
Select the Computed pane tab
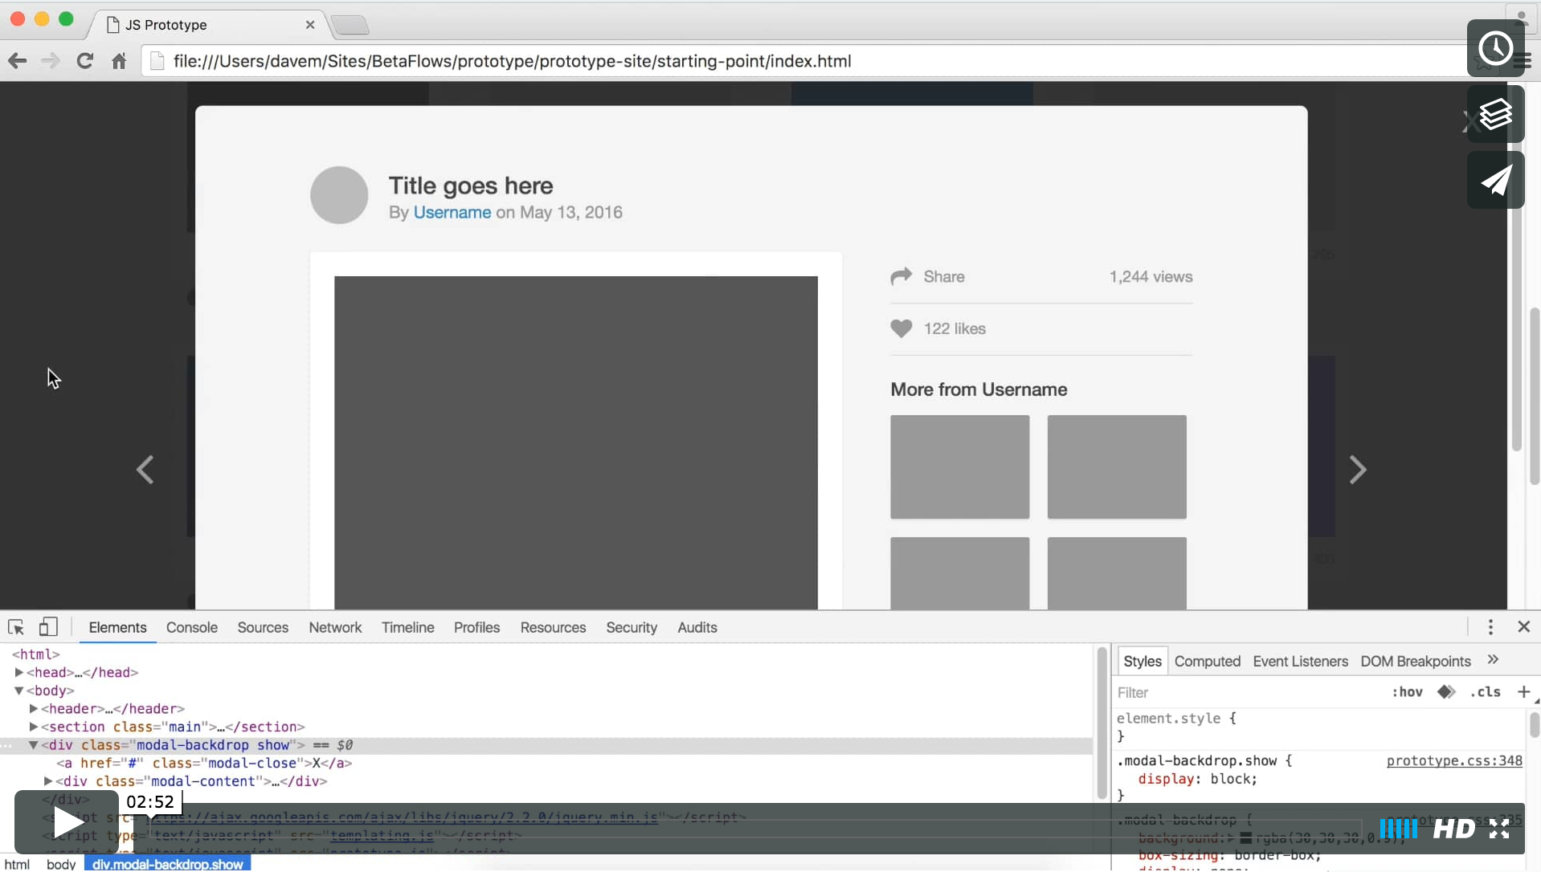(x=1208, y=661)
